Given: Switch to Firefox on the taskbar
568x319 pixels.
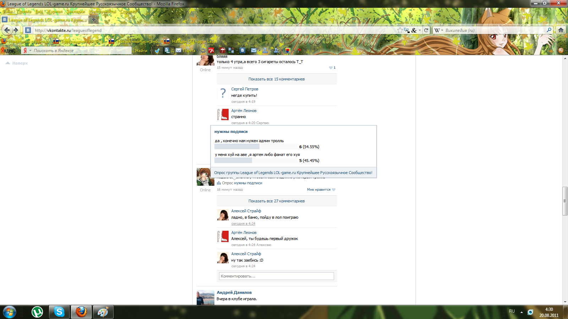Looking at the screenshot, I should click(x=81, y=312).
